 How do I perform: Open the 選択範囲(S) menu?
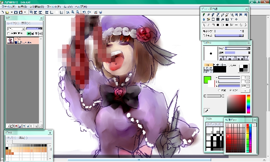[x=37, y=7]
